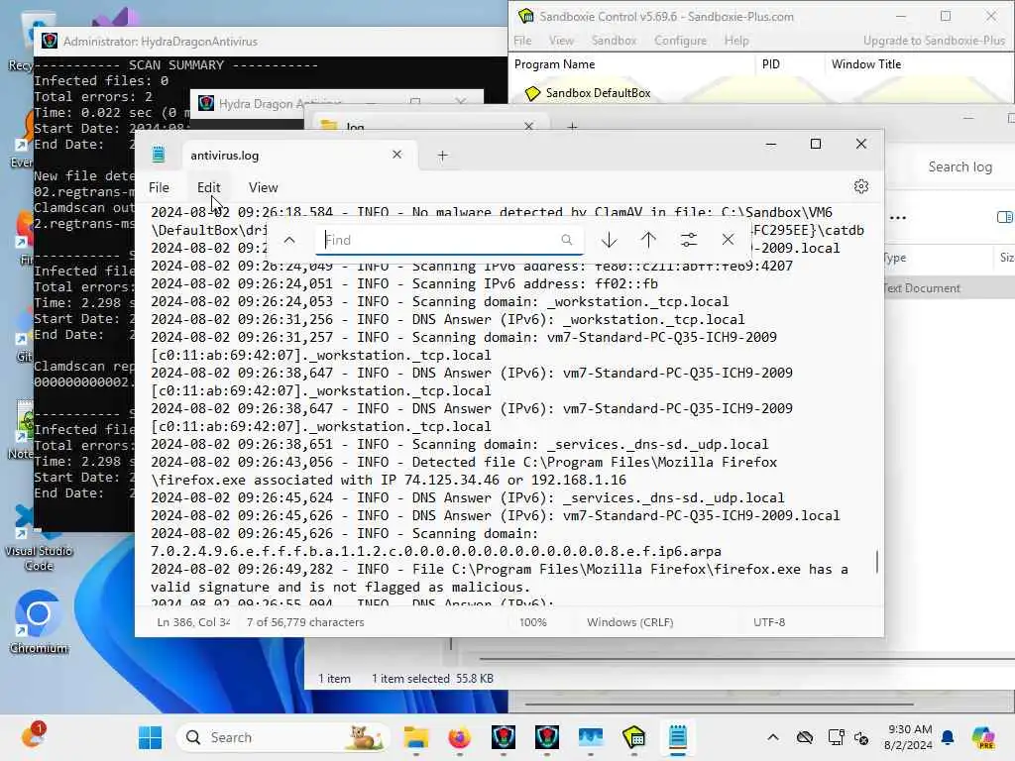This screenshot has height=761, width=1015.
Task: Open widgets icon with notification badge
Action: [33, 736]
